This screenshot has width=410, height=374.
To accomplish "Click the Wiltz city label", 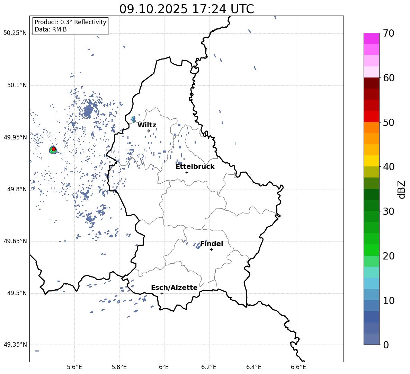I will (x=147, y=125).
